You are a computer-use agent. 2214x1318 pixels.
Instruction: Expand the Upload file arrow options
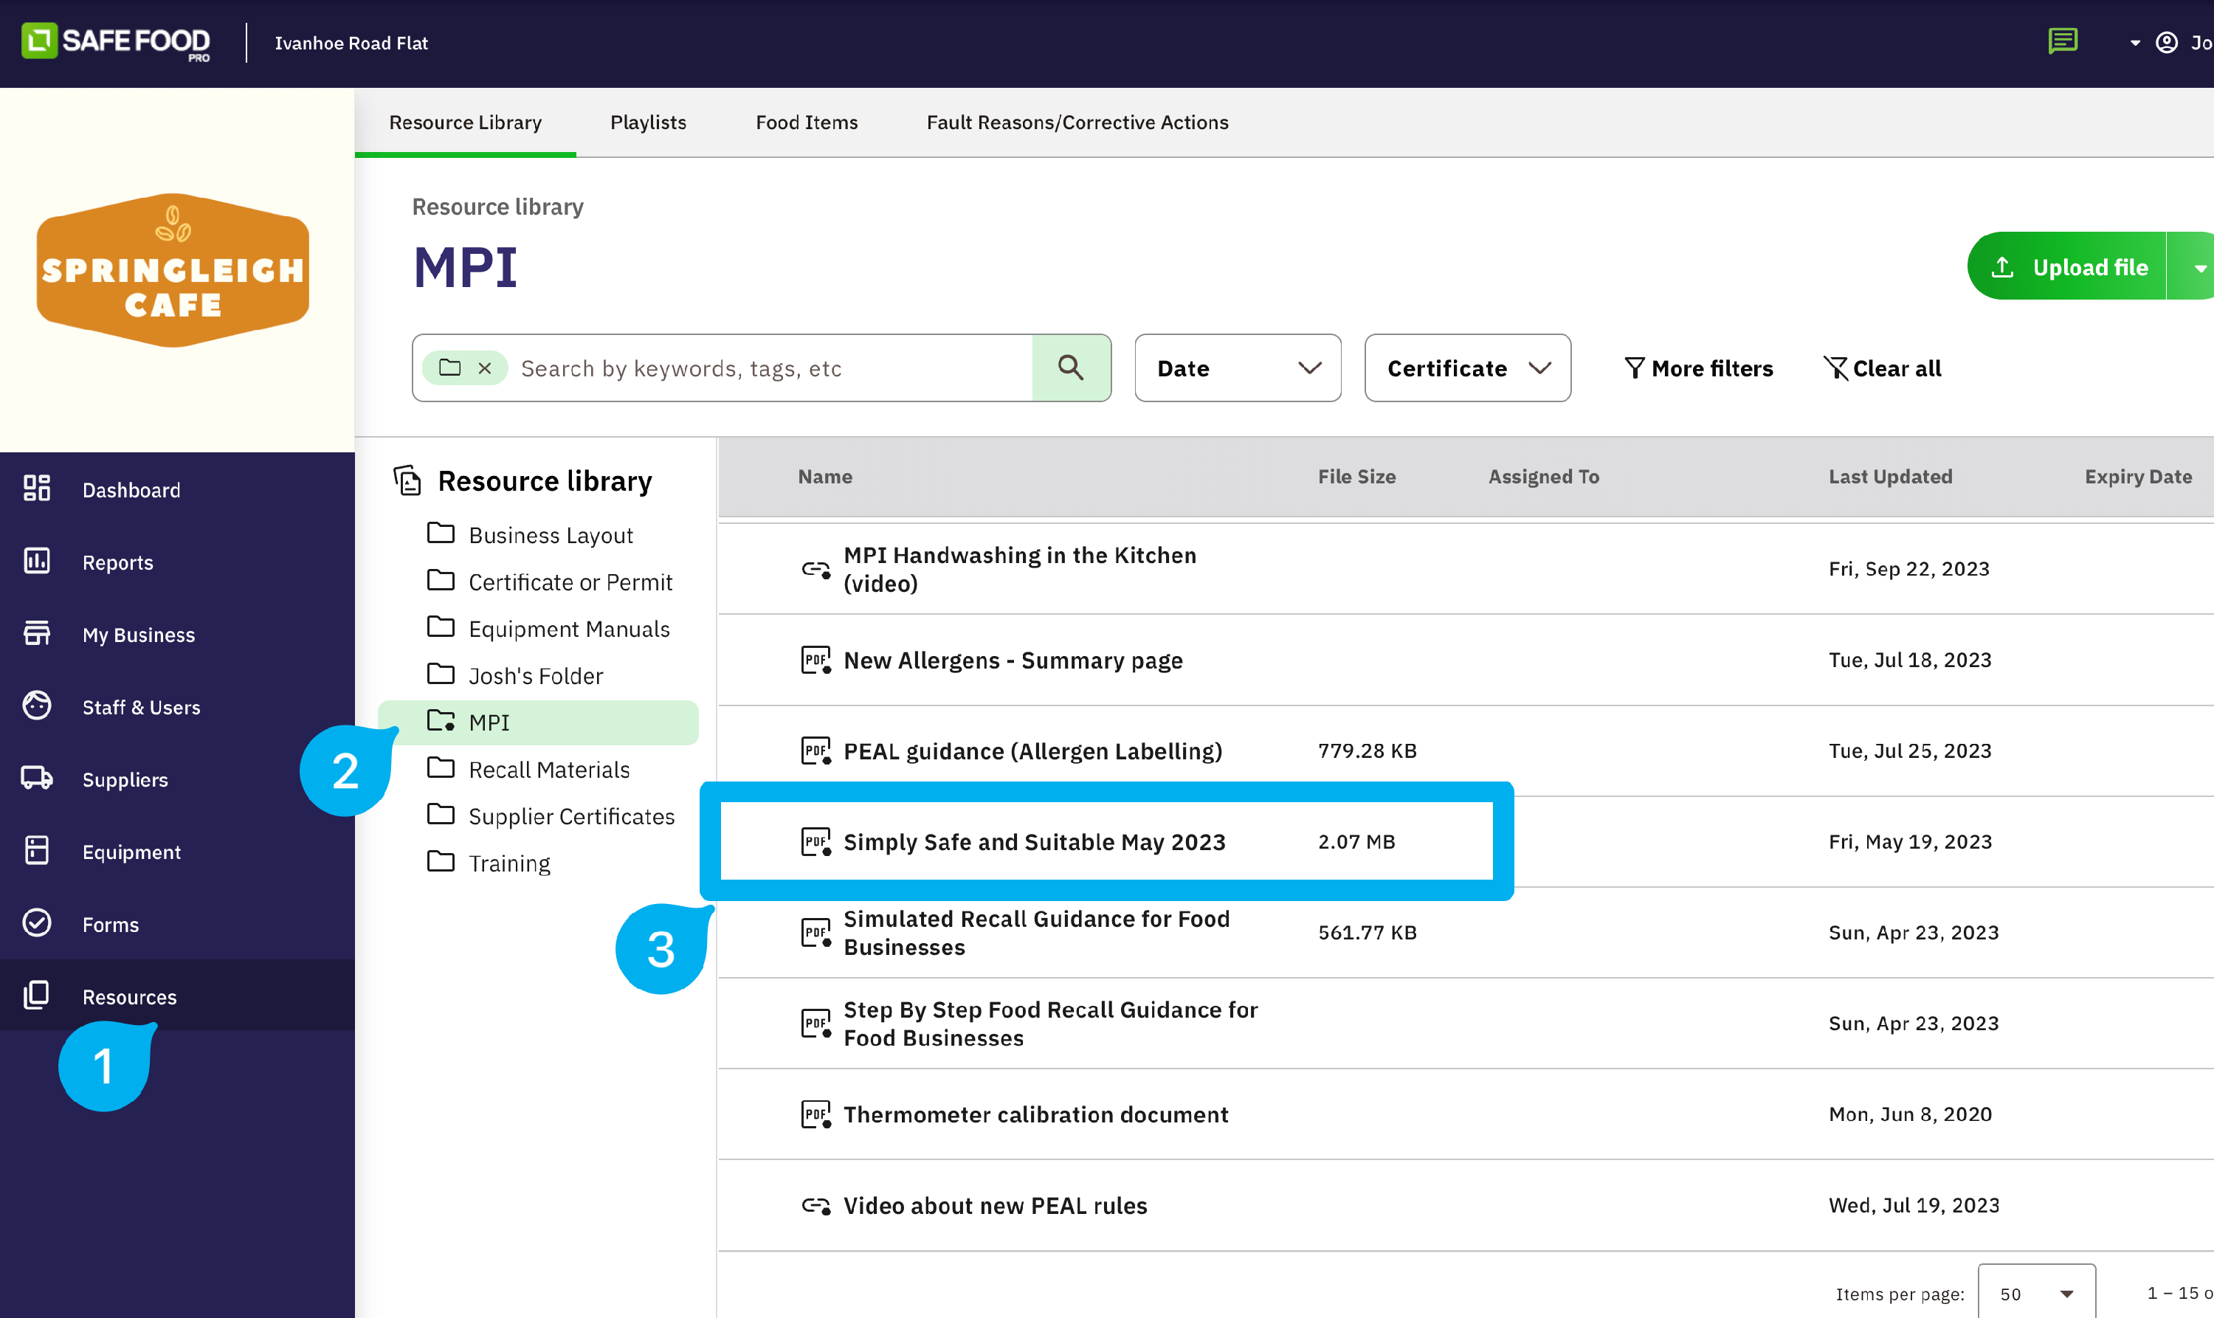pyautogui.click(x=2198, y=267)
